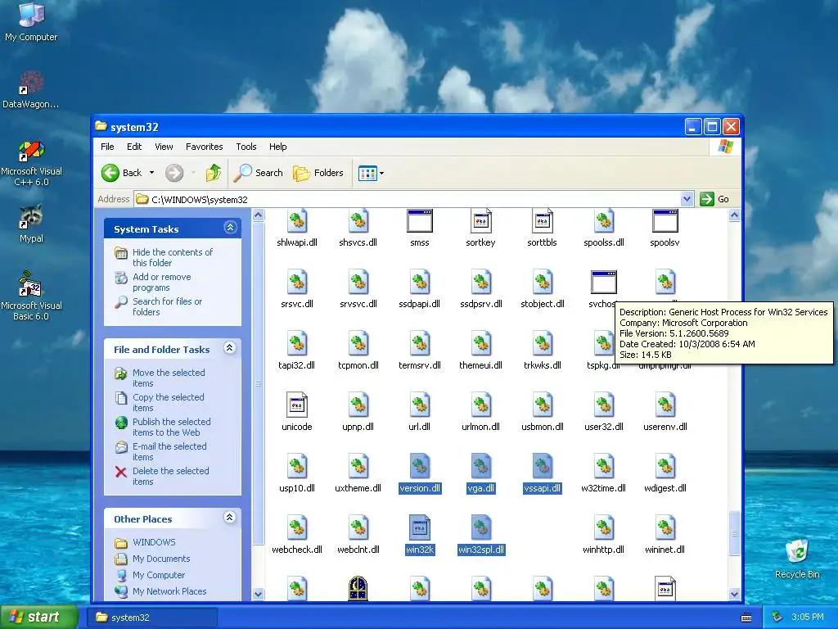Select the user32.dll file icon

604,405
